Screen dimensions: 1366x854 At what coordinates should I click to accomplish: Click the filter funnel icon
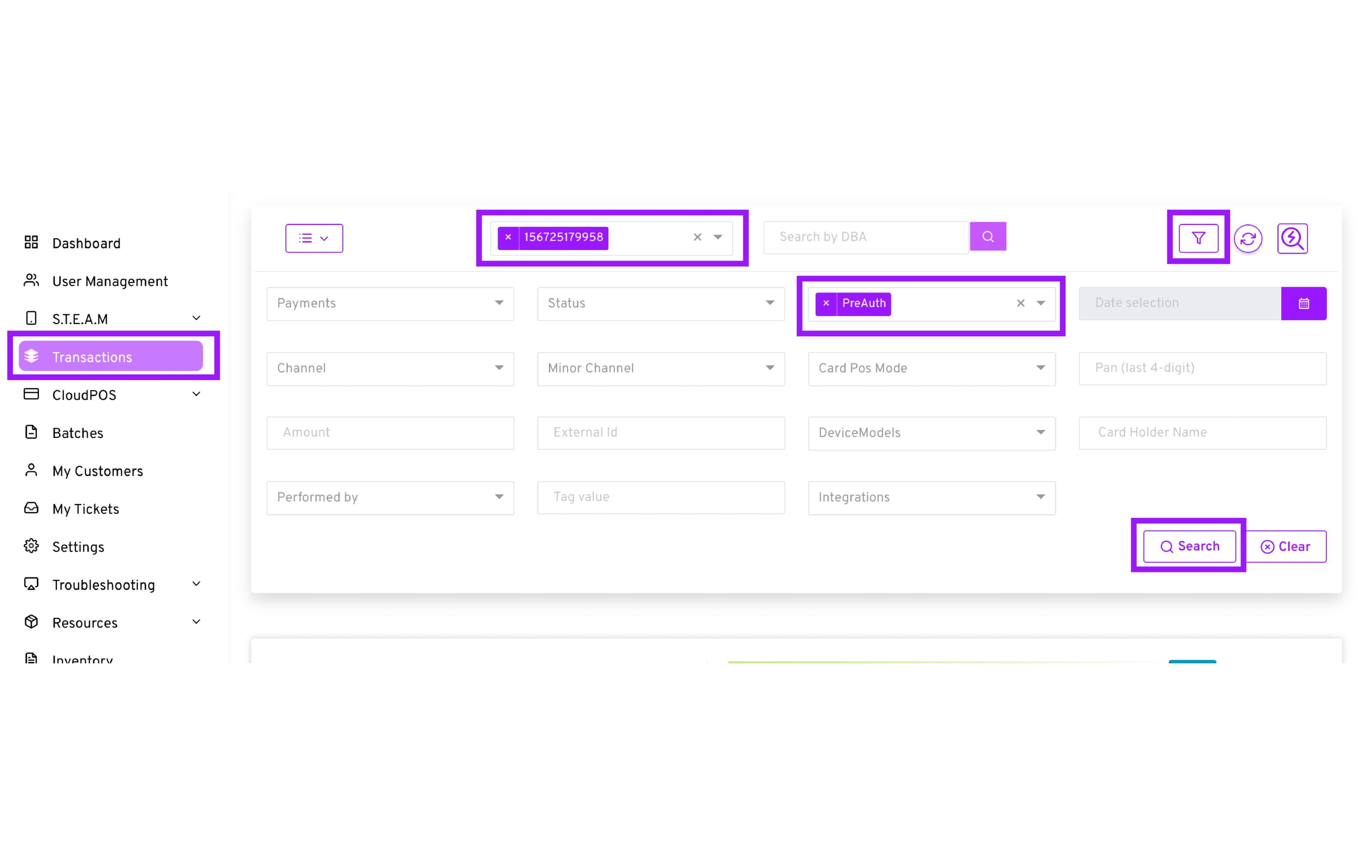click(x=1198, y=238)
